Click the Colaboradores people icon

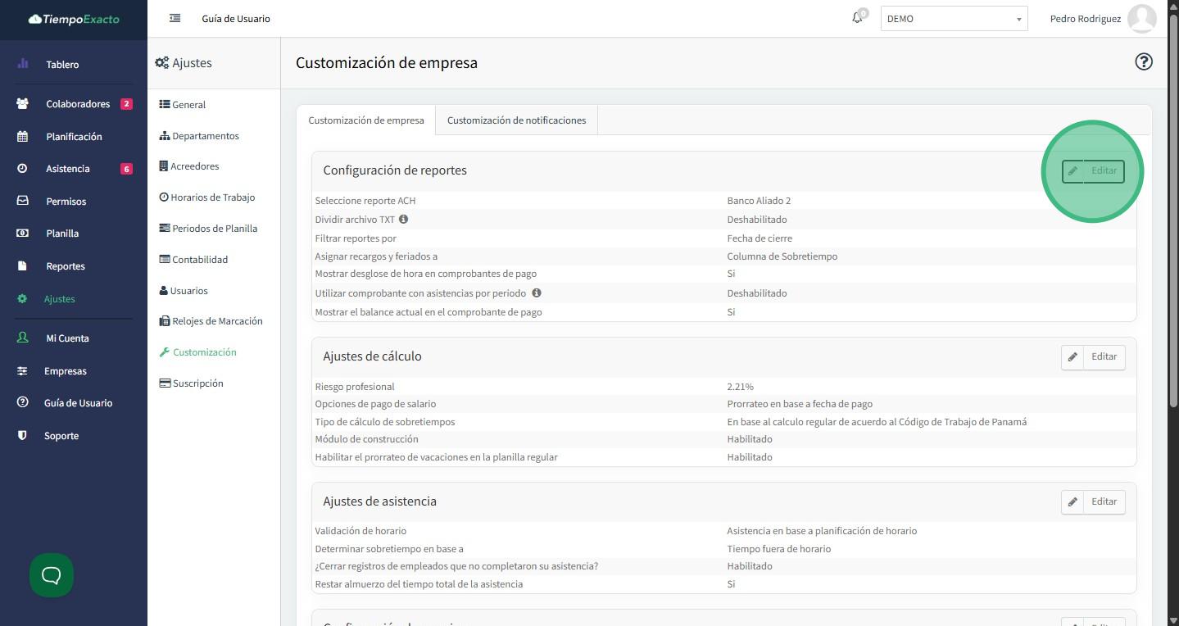point(22,104)
